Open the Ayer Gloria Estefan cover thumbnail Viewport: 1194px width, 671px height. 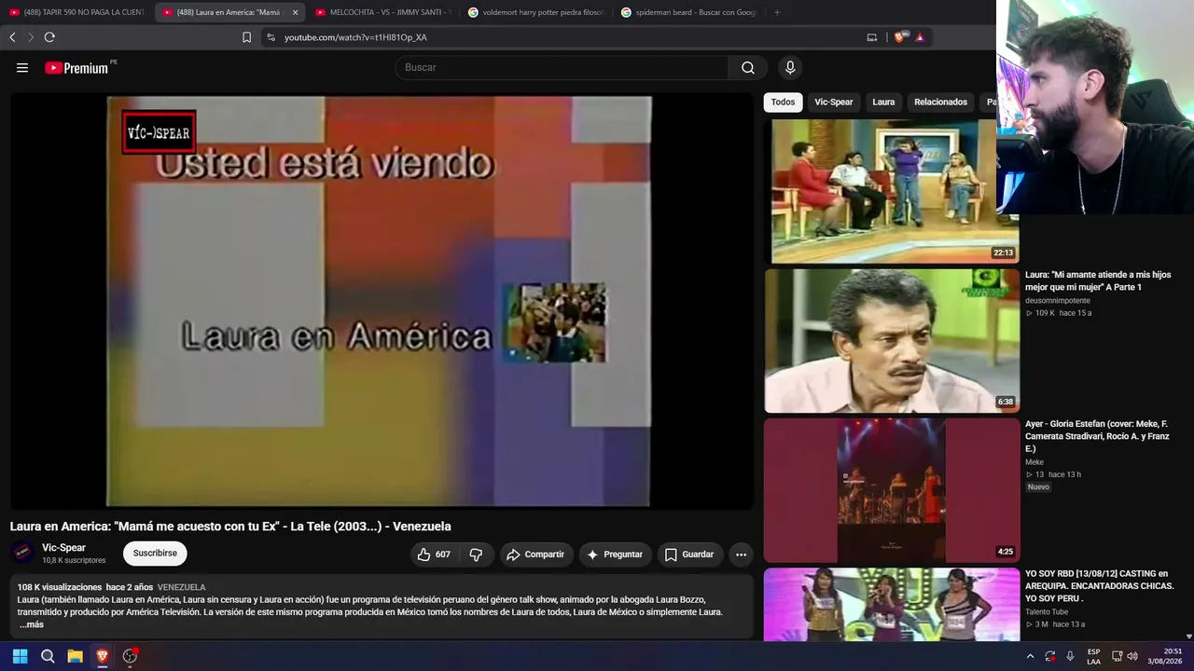click(891, 490)
